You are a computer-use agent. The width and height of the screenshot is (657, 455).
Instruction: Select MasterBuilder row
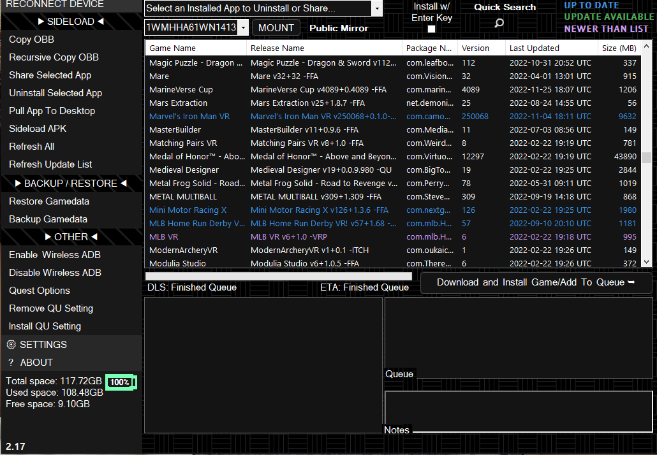(x=393, y=130)
